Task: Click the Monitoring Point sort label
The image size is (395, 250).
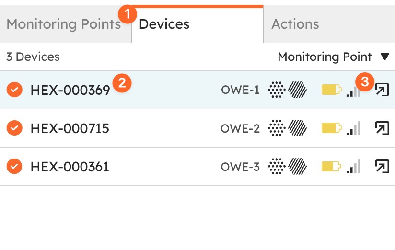Action: coord(325,57)
